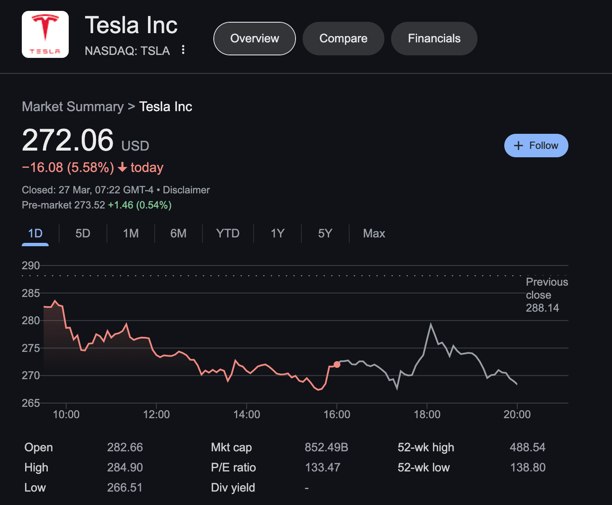612x505 pixels.
Task: Open the three-dot menu next to NASDAQ: TSLA
Action: tap(183, 50)
